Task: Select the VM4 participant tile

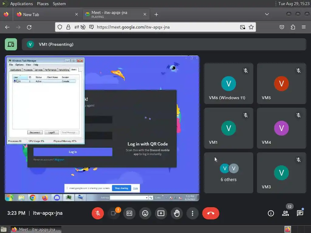Action: 282,128
